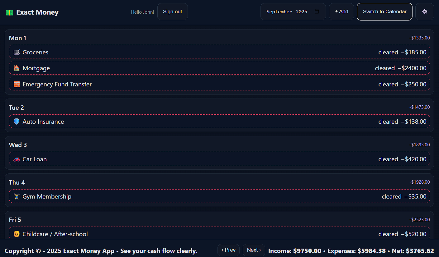Click the cleared status on Gym Membership
The height and width of the screenshot is (257, 439).
[391, 196]
